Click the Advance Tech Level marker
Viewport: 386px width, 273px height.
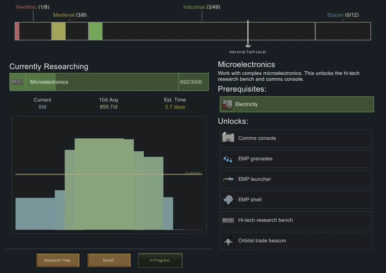[248, 52]
